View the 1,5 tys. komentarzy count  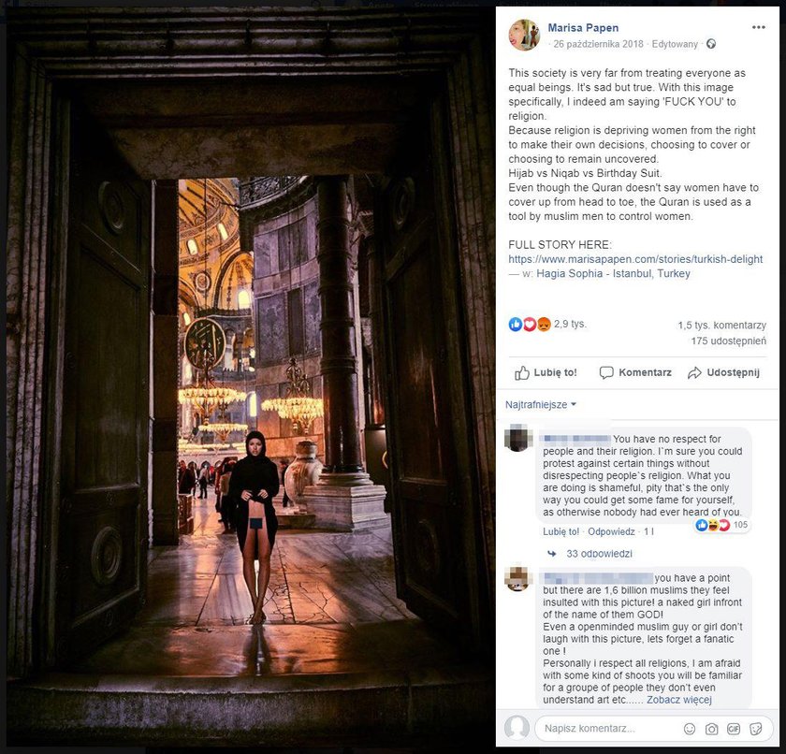(721, 326)
